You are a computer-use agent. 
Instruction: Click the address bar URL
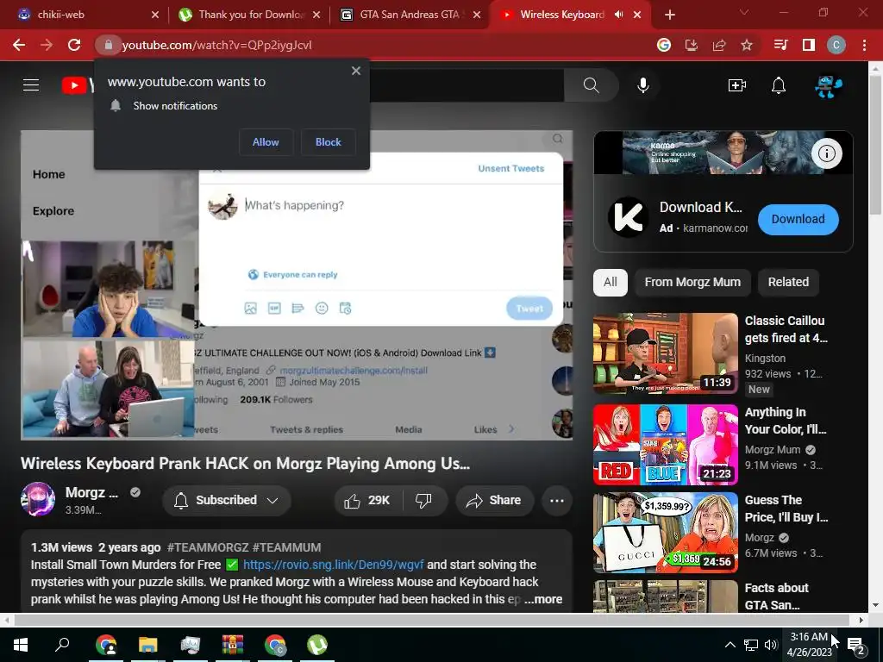coord(216,45)
